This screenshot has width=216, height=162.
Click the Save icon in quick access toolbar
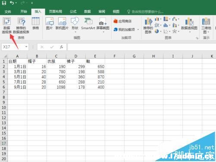4,3
